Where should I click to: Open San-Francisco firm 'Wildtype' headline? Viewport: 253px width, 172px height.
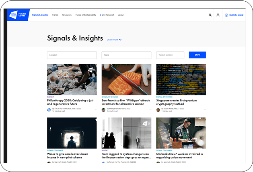(x=125, y=102)
